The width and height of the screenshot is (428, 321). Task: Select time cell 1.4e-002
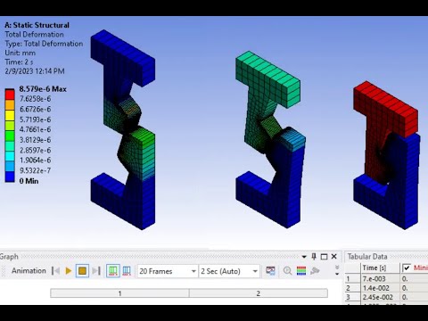(380, 288)
